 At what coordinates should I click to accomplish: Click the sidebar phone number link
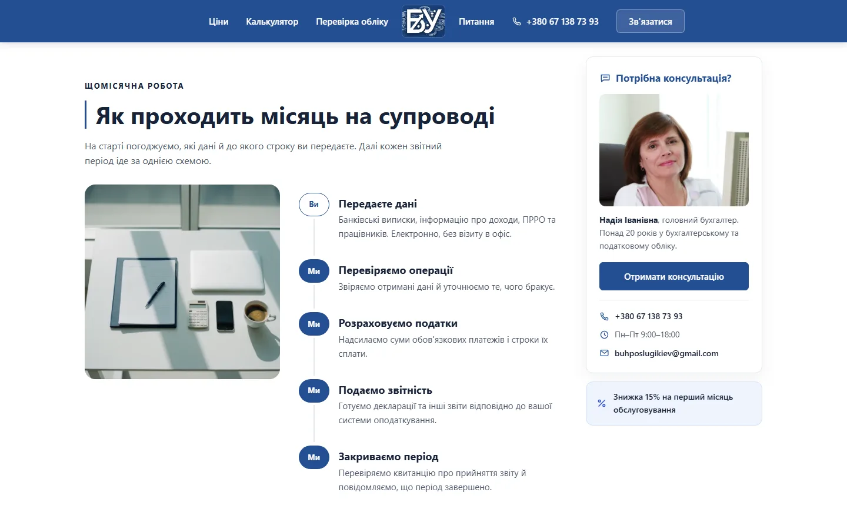[x=649, y=316]
